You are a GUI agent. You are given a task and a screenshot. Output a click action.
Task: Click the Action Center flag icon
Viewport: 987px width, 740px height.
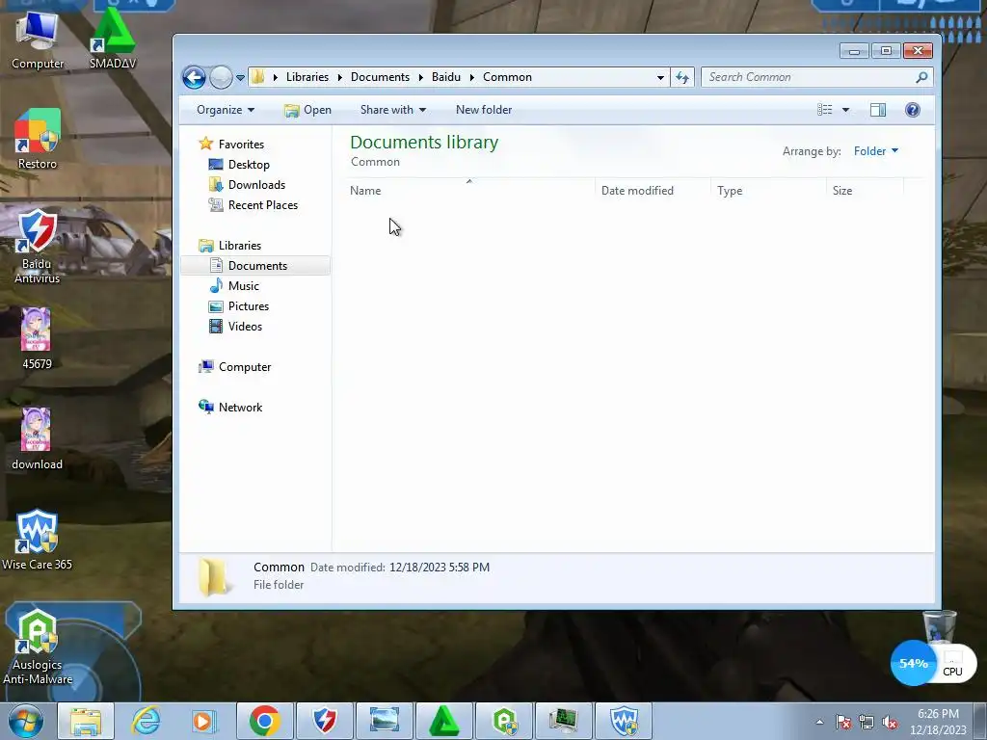click(843, 723)
